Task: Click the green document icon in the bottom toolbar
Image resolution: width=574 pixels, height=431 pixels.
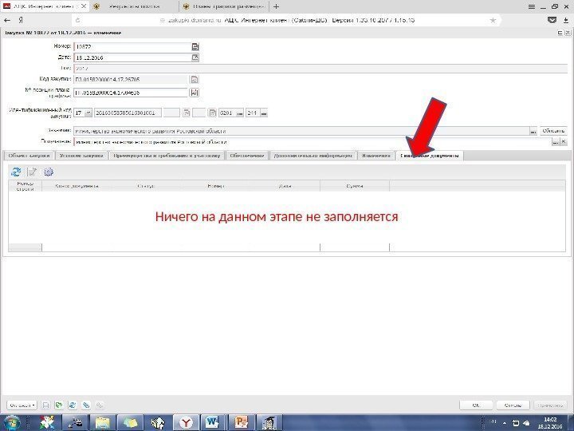Action: click(x=58, y=405)
